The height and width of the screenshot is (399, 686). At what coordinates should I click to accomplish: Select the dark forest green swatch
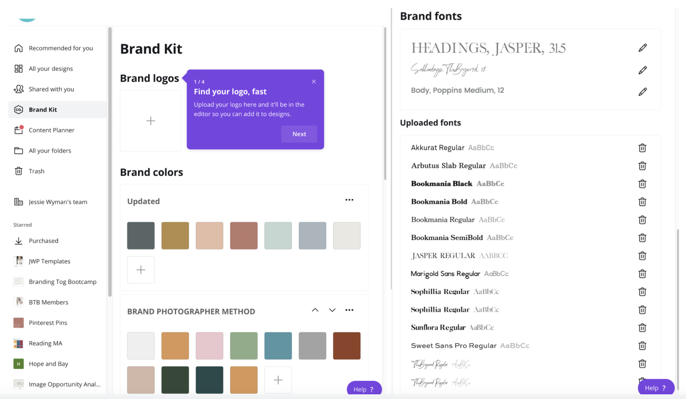(x=175, y=380)
